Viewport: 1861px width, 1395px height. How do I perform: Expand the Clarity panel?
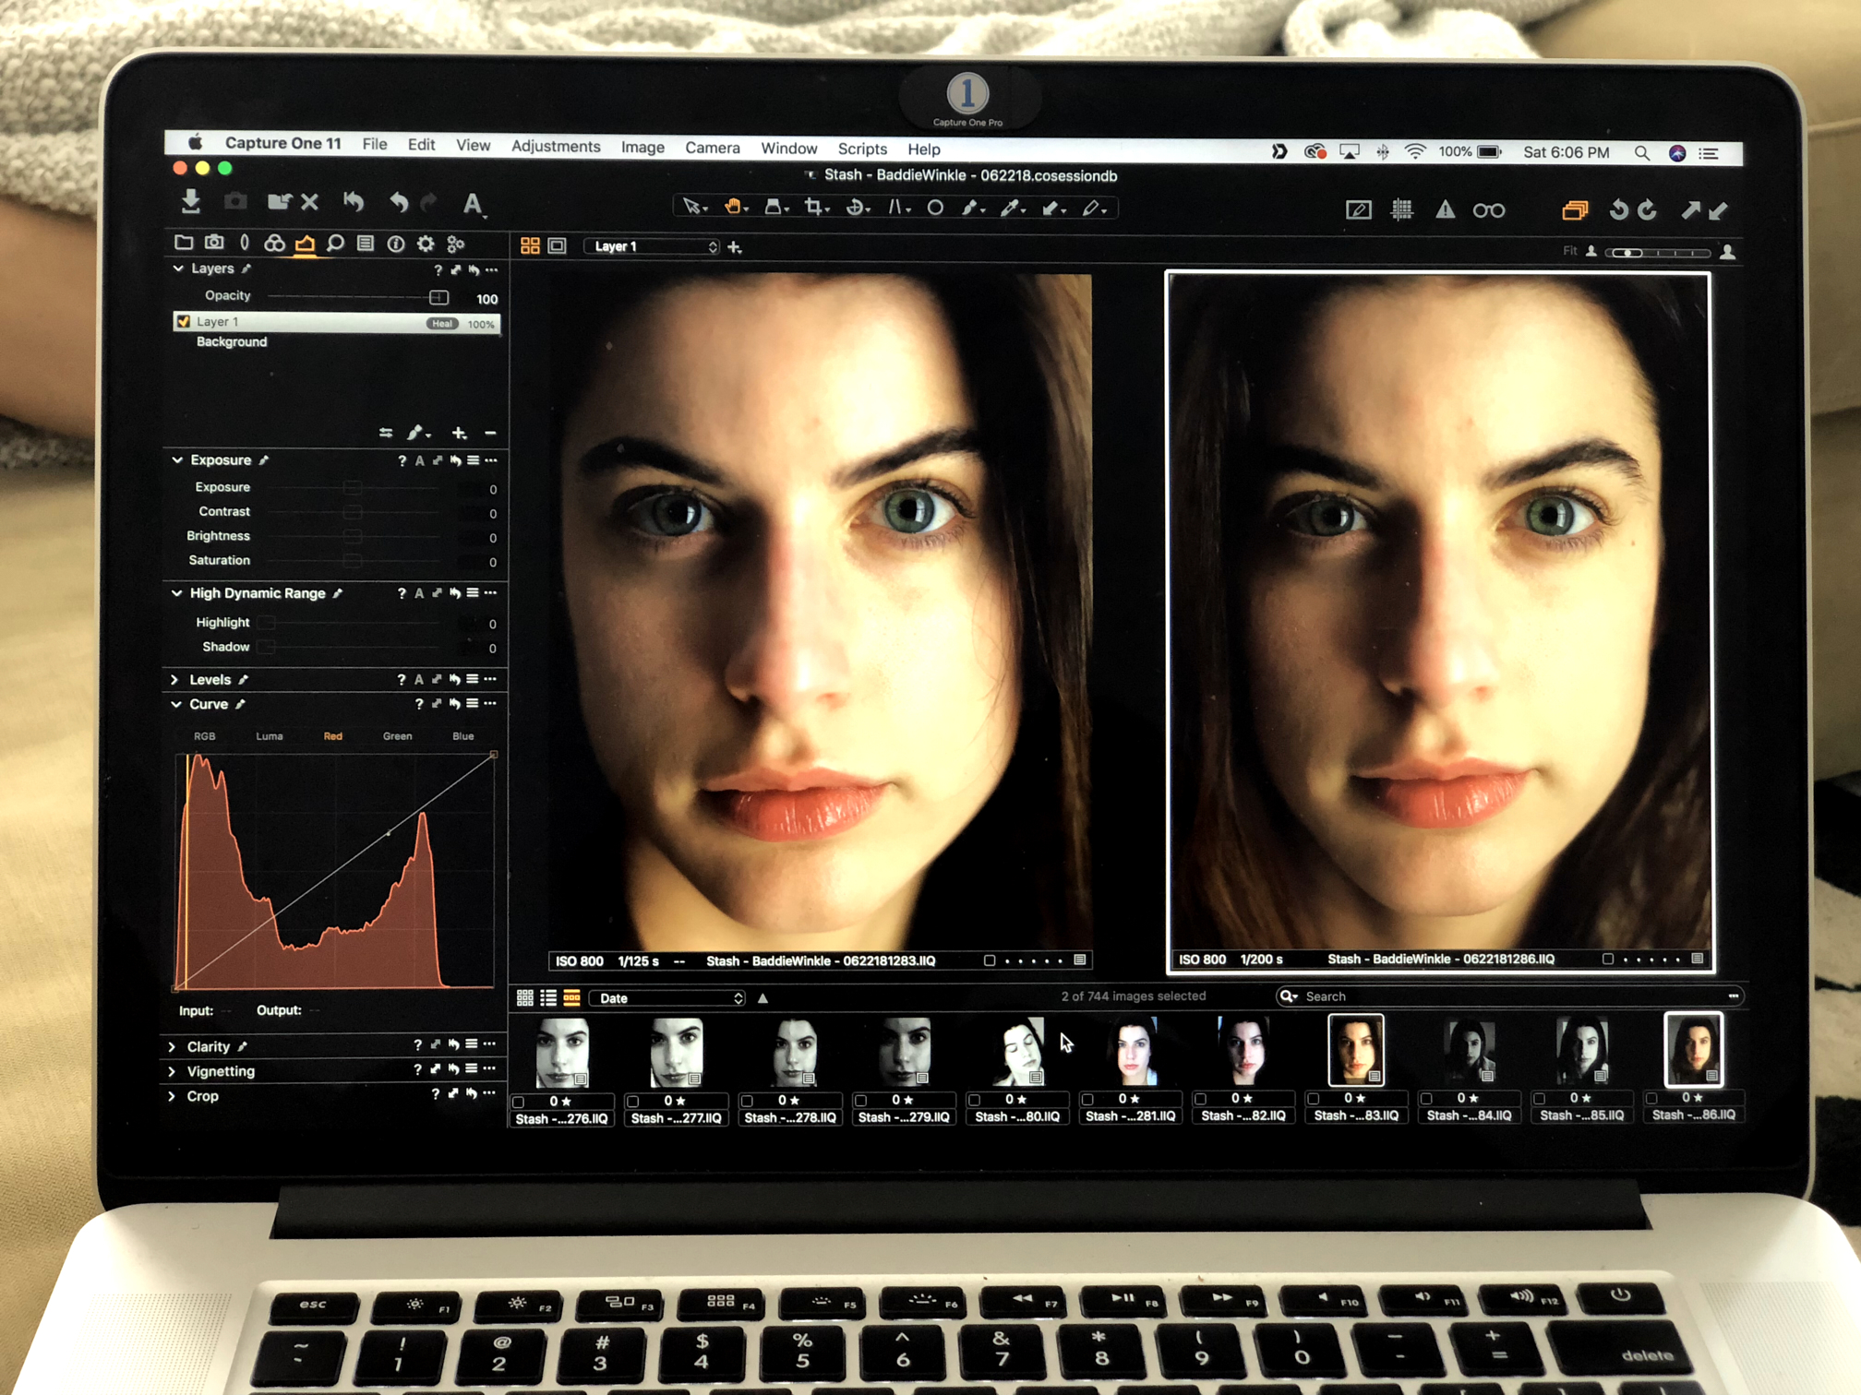[173, 1047]
